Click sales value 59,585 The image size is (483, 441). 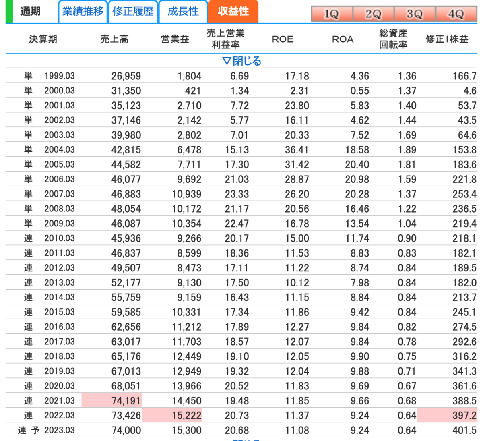pos(126,312)
